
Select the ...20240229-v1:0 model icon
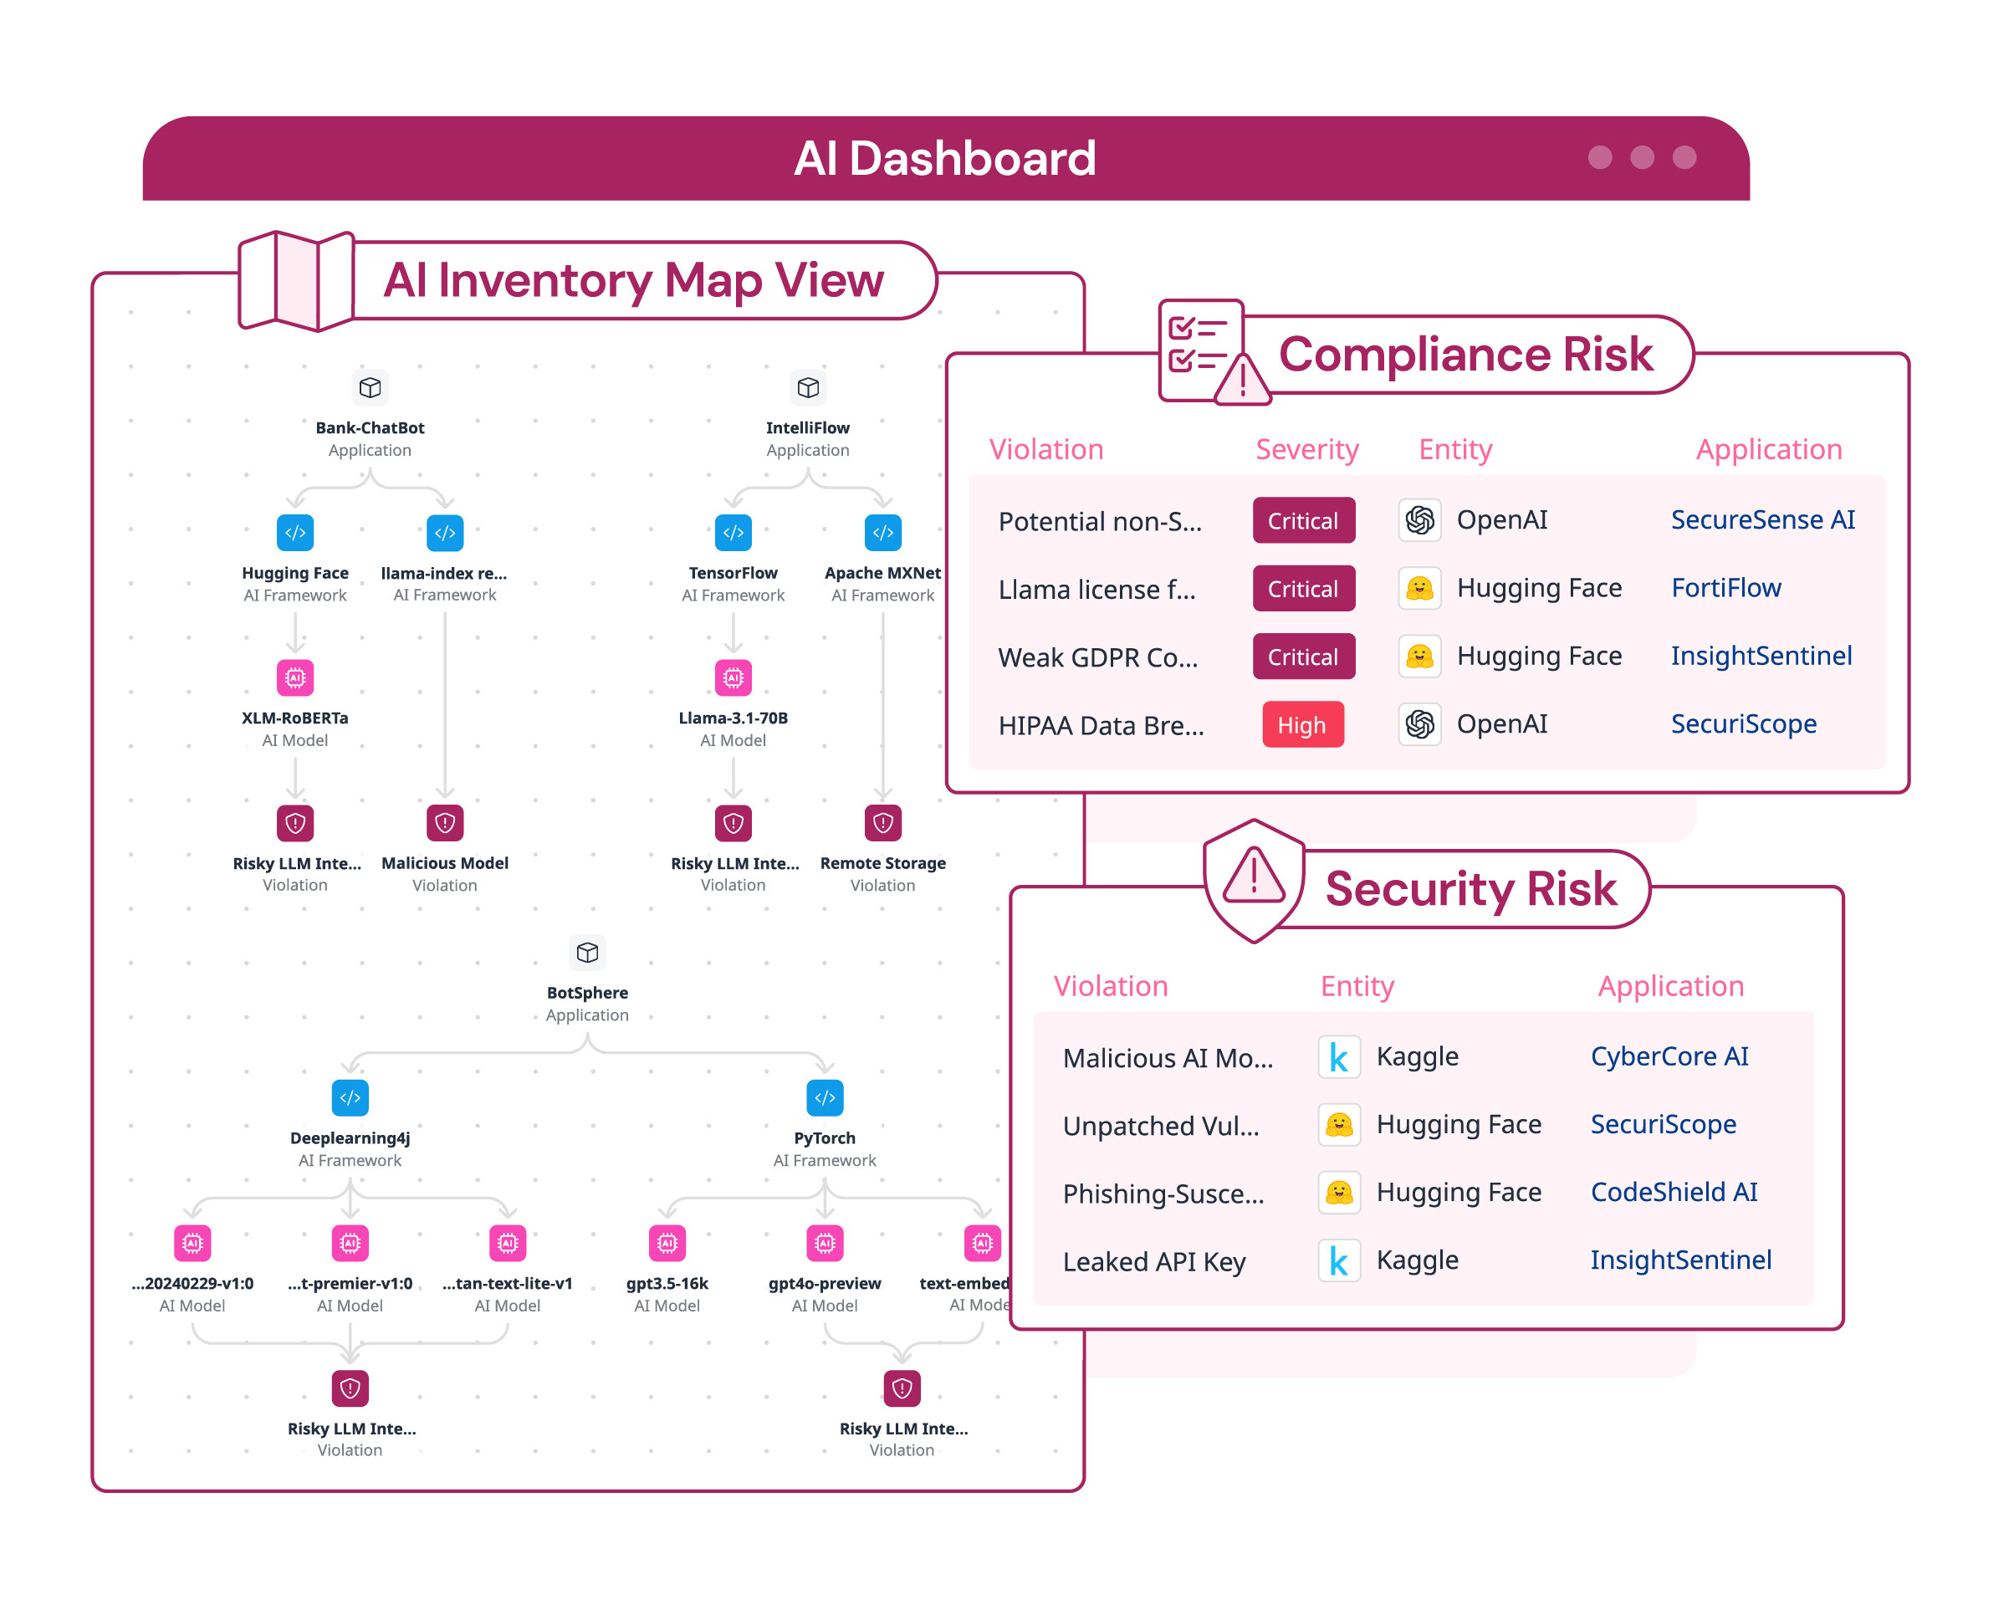192,1242
